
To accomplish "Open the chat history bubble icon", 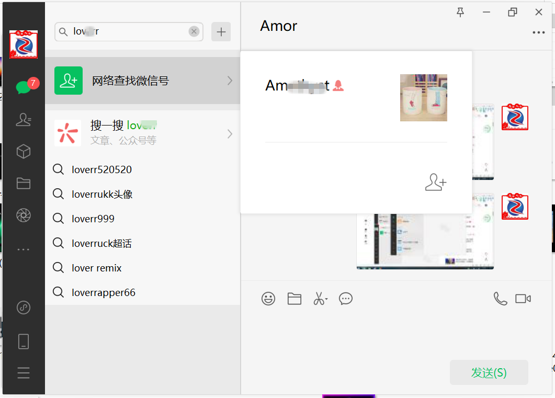I will click(346, 299).
